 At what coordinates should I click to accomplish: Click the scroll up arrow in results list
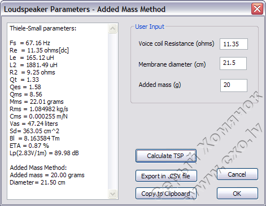[x=112, y=29]
